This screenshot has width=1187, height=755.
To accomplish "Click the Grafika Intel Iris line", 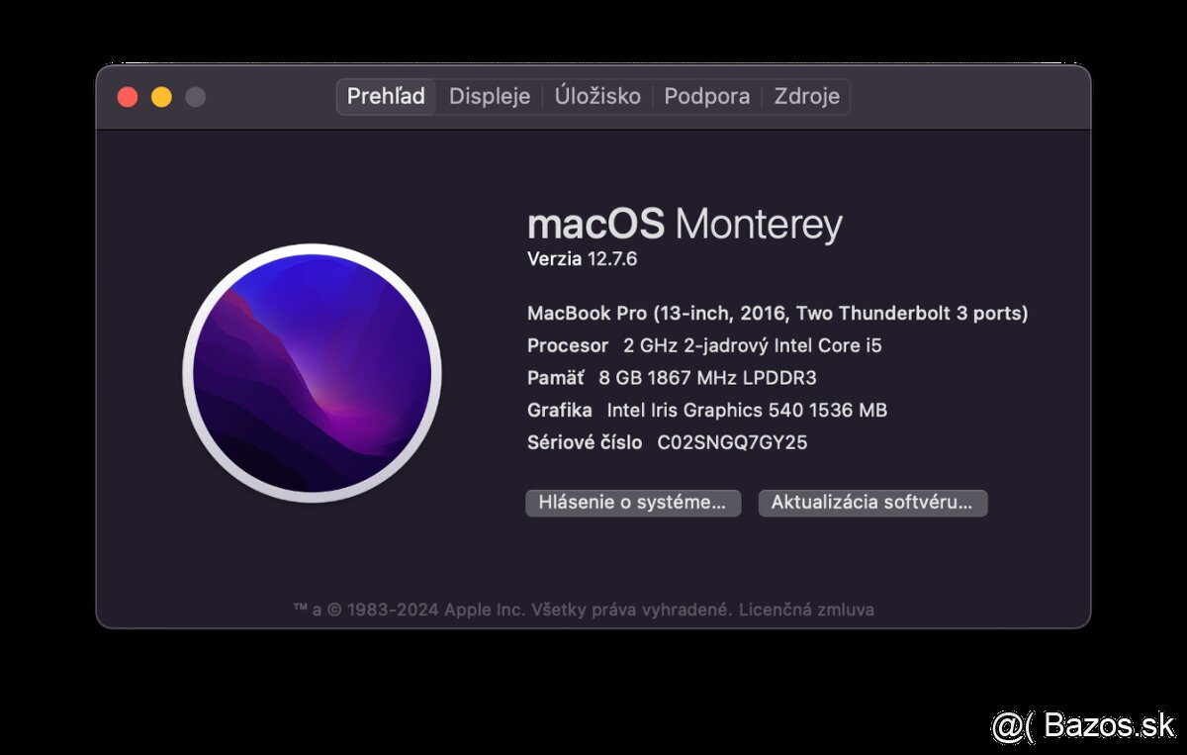I will (706, 410).
